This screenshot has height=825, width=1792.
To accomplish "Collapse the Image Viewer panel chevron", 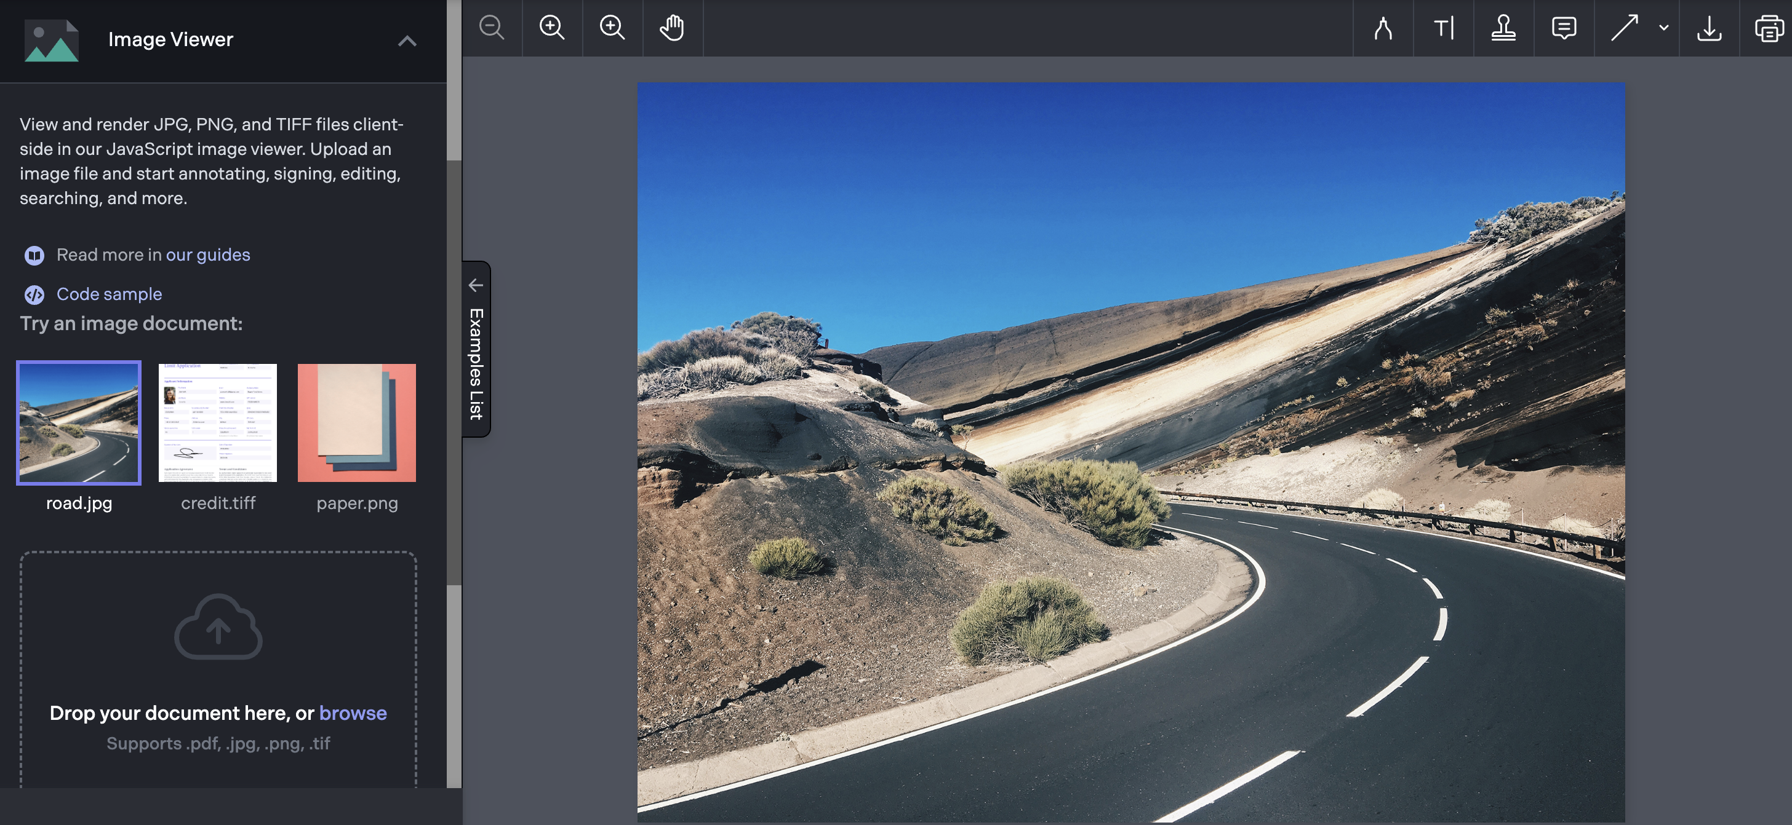I will 407,41.
